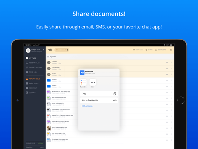This screenshot has height=149, width=198.
Task: Click Download in the top toolbar
Action: pyautogui.click(x=160, y=50)
